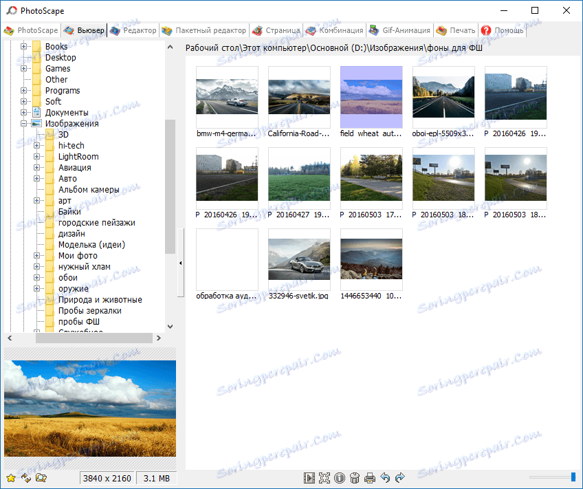The height and width of the screenshot is (489, 583).
Task: Select the Мои фото folder
Action: pos(77,255)
